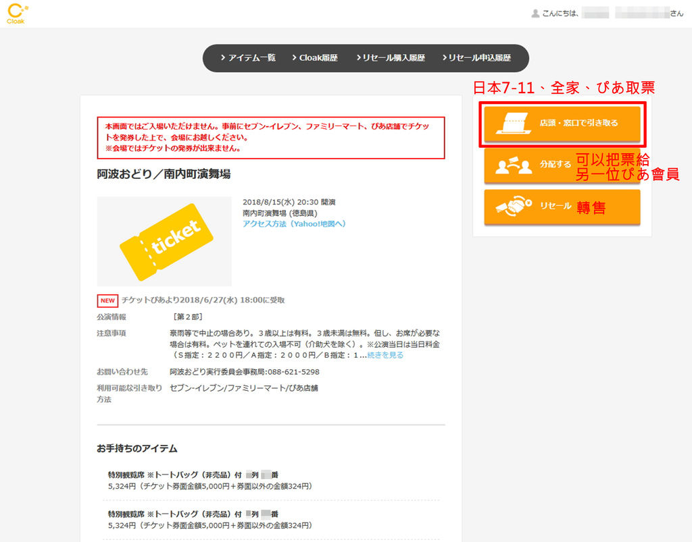Expand notes with 続きを見る link

coord(385,355)
